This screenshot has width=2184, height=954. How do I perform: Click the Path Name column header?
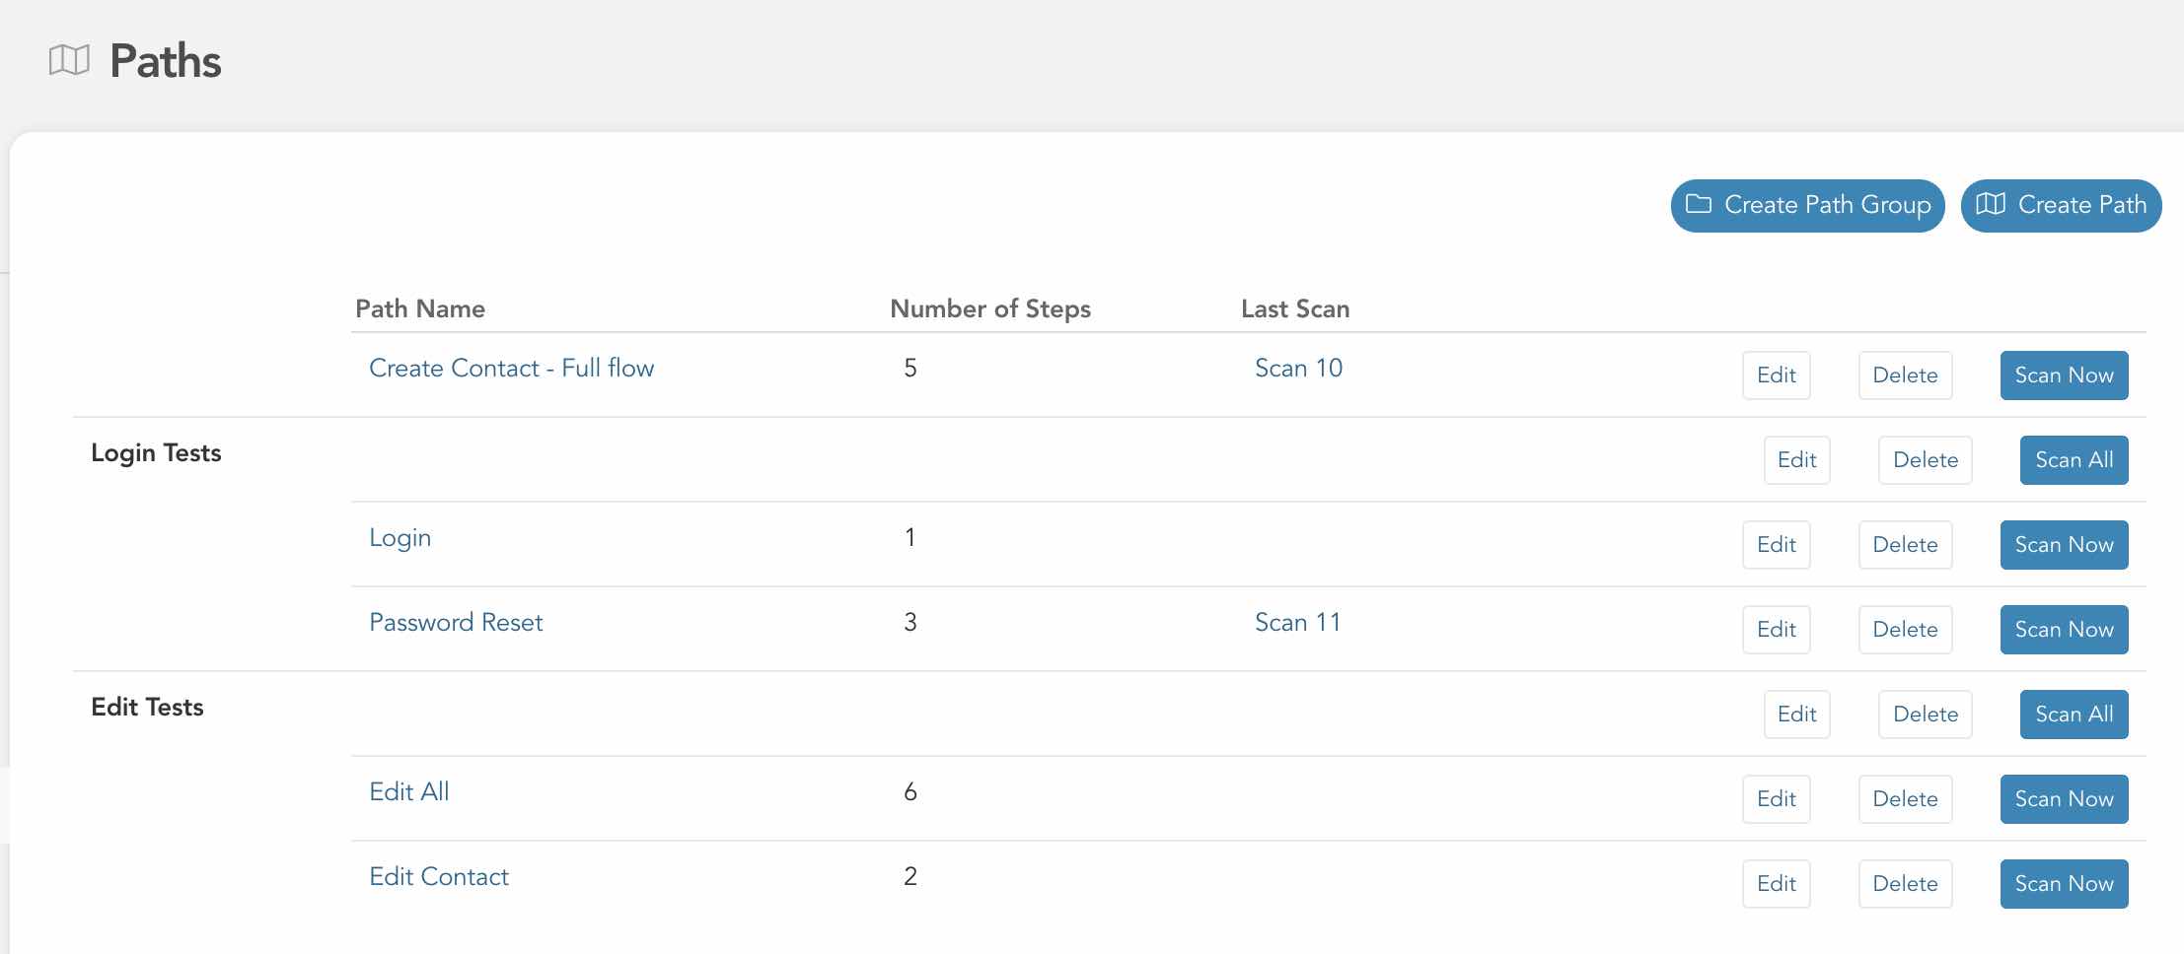[420, 308]
